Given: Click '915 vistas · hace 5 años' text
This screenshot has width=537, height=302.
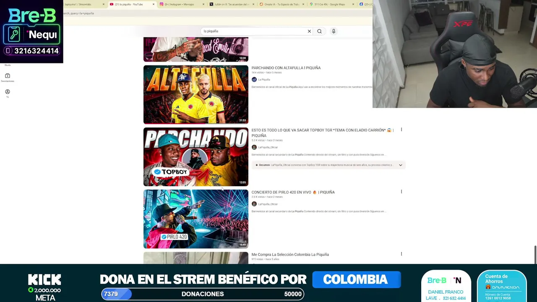Looking at the screenshot, I should point(266,259).
